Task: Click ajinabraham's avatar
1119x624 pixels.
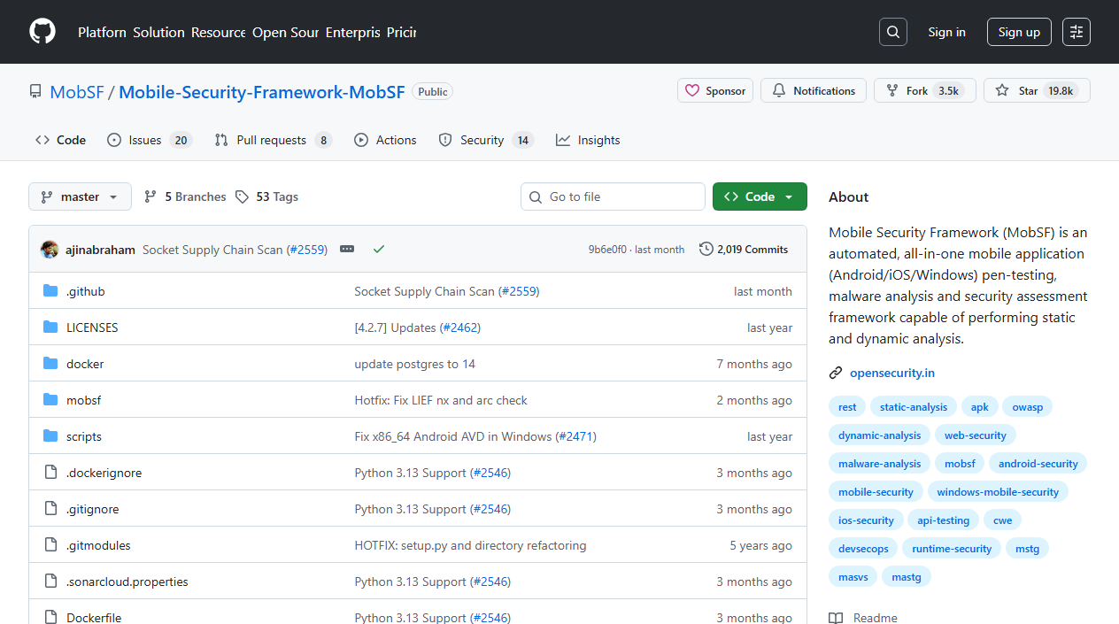Action: 50,250
